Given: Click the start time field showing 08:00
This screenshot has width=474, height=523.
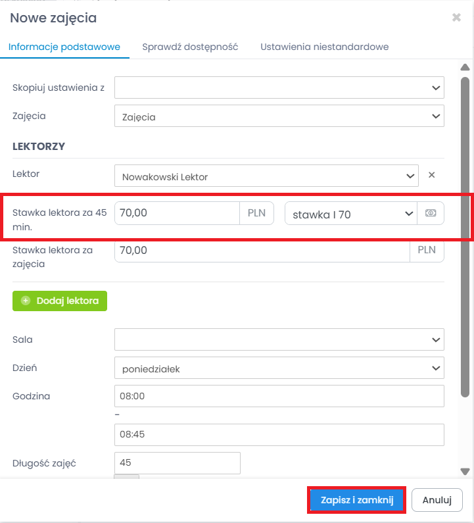Looking at the screenshot, I should pos(279,397).
